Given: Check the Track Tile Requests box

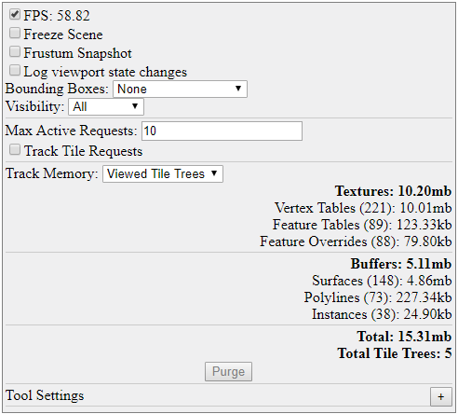Looking at the screenshot, I should point(15,149).
